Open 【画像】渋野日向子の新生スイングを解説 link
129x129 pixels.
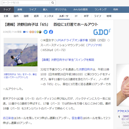(x=67, y=60)
